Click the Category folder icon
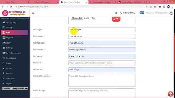The width and height of the screenshot is (175, 98). tap(4, 27)
